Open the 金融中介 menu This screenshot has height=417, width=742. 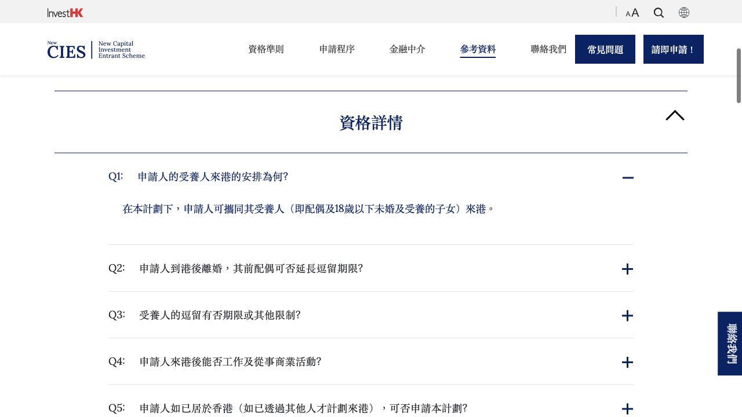pyautogui.click(x=408, y=49)
